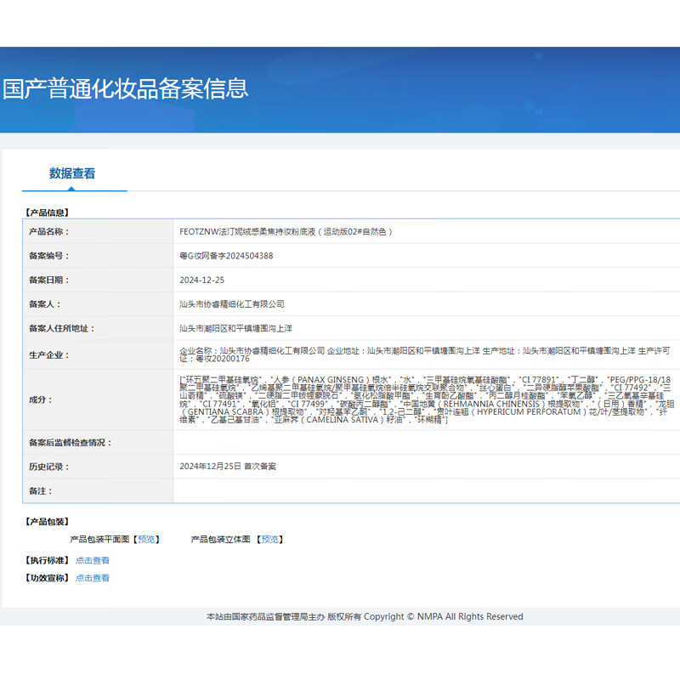Open 点击查看 link beside 功效宣称
The height and width of the screenshot is (680, 680).
[93, 578]
